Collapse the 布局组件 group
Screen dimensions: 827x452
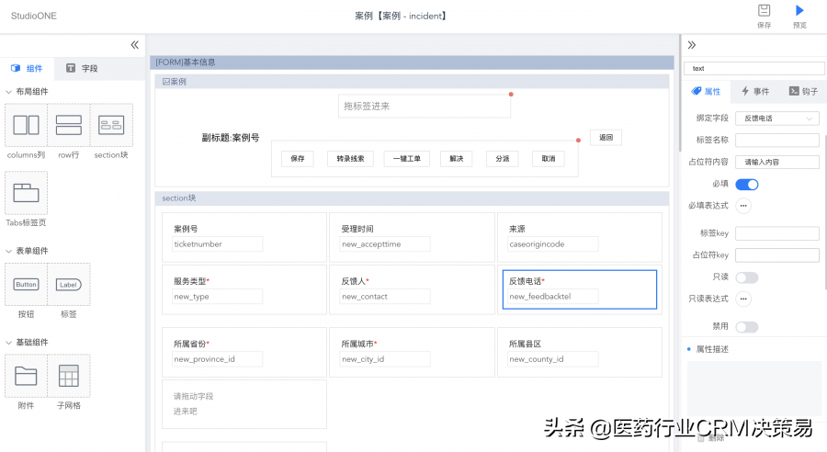(x=9, y=92)
